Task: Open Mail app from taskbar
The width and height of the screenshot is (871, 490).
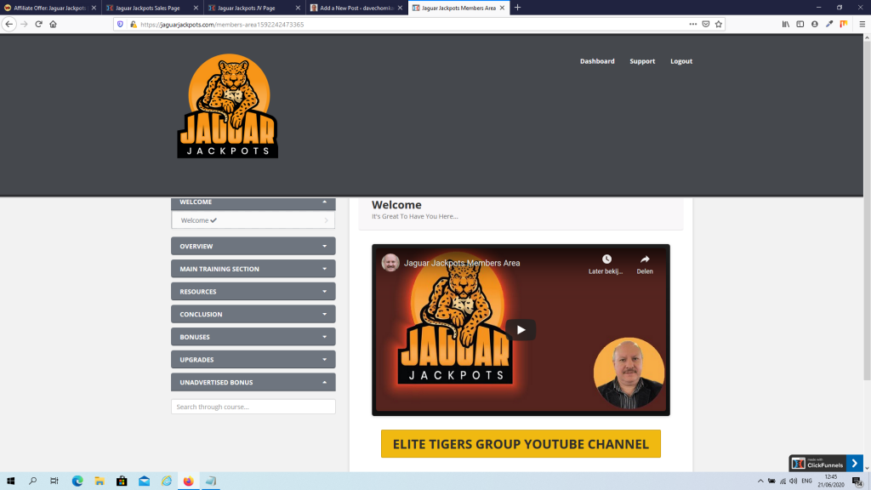Action: (144, 481)
